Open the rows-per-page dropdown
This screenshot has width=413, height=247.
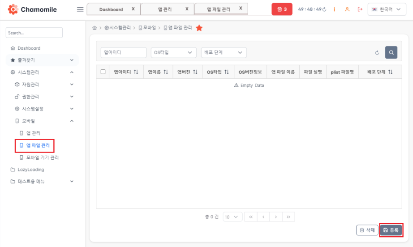(x=232, y=217)
